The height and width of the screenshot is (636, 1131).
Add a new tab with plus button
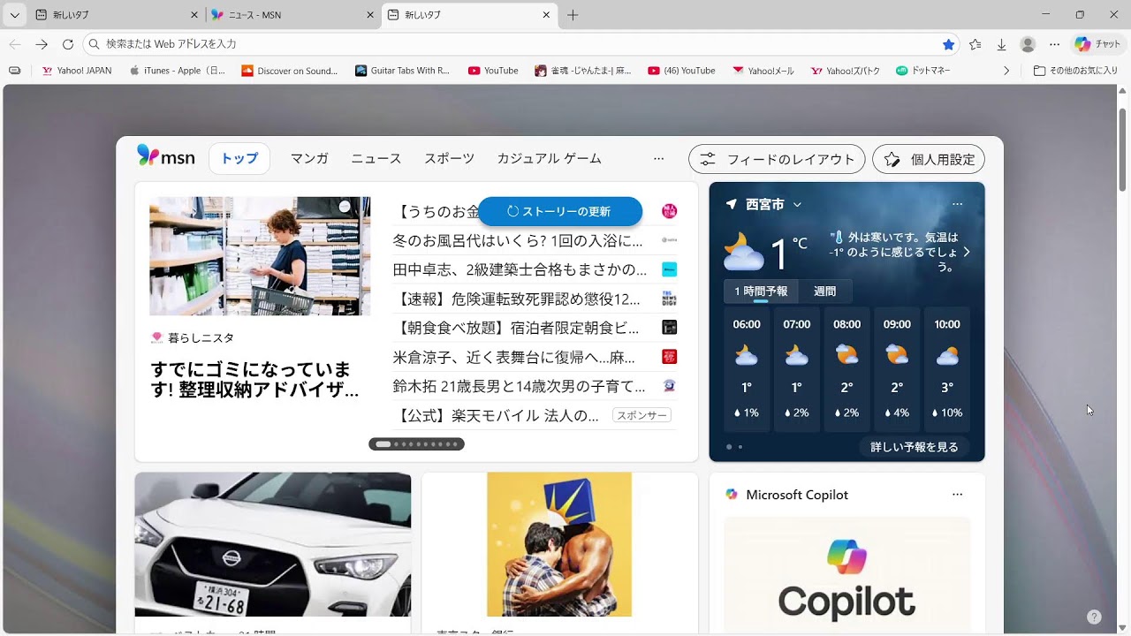(573, 15)
